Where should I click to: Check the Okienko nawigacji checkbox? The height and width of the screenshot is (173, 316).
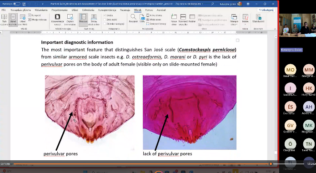point(105,24)
